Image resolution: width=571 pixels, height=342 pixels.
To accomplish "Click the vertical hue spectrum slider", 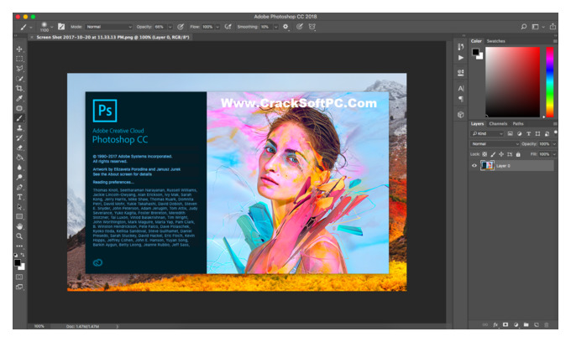I will click(549, 82).
